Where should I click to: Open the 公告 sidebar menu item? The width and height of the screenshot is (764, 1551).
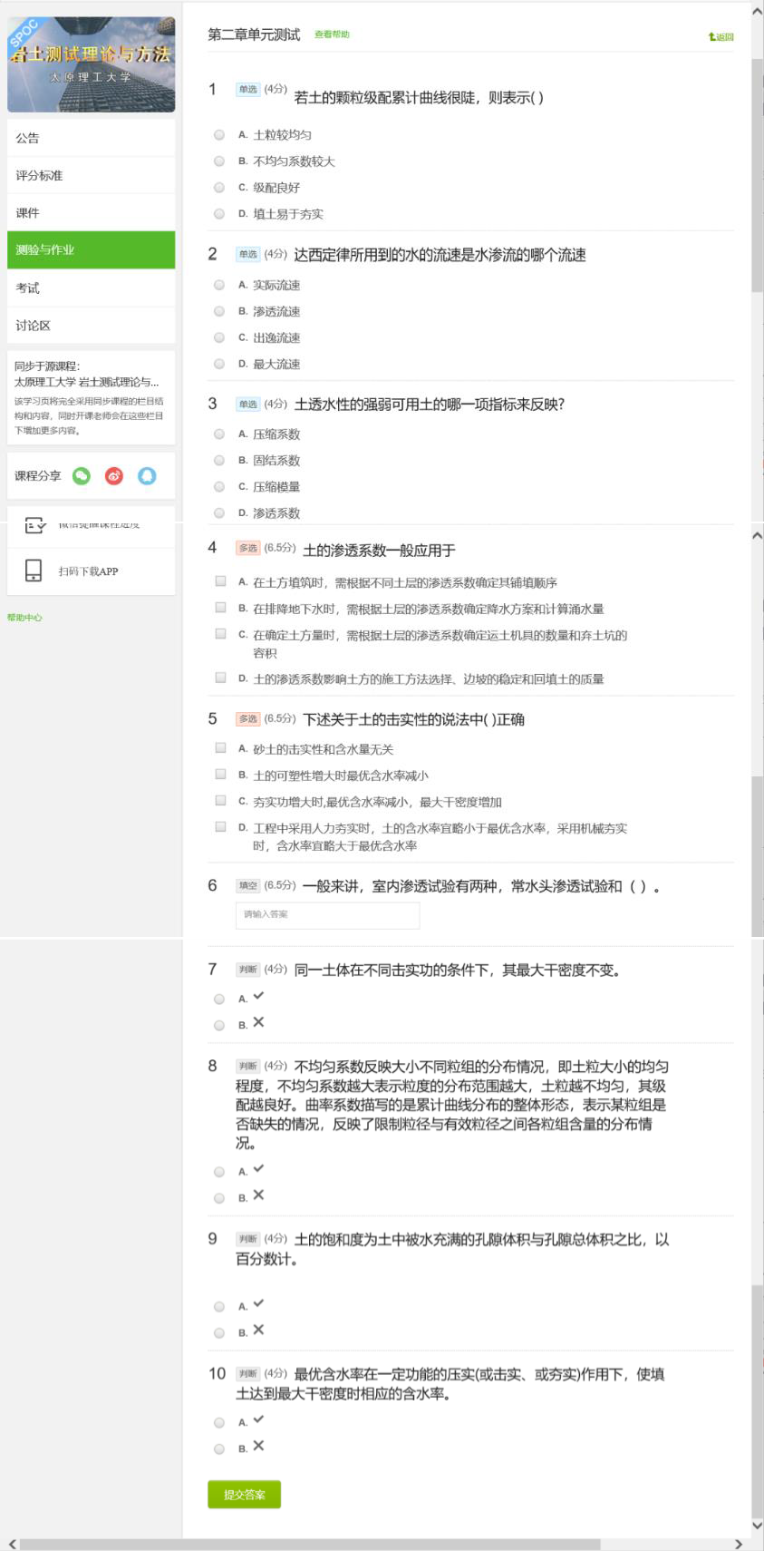91,138
